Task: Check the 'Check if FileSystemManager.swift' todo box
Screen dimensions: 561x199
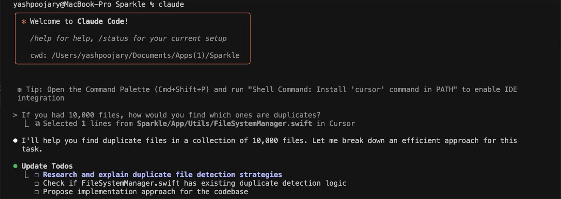Action: point(36,184)
